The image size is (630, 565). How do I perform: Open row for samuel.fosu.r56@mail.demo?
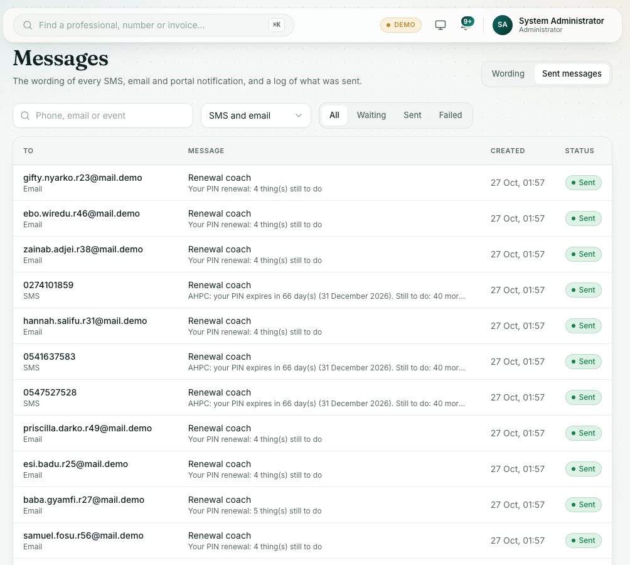click(x=312, y=541)
